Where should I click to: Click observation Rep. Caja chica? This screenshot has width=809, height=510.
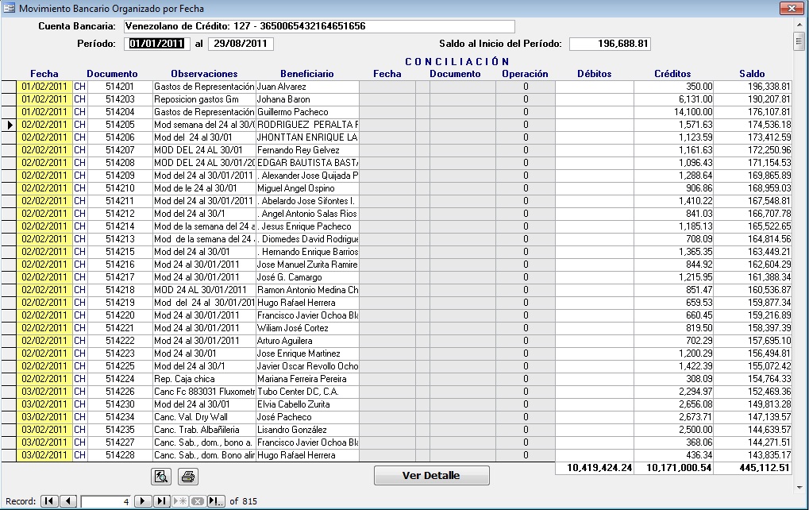184,379
